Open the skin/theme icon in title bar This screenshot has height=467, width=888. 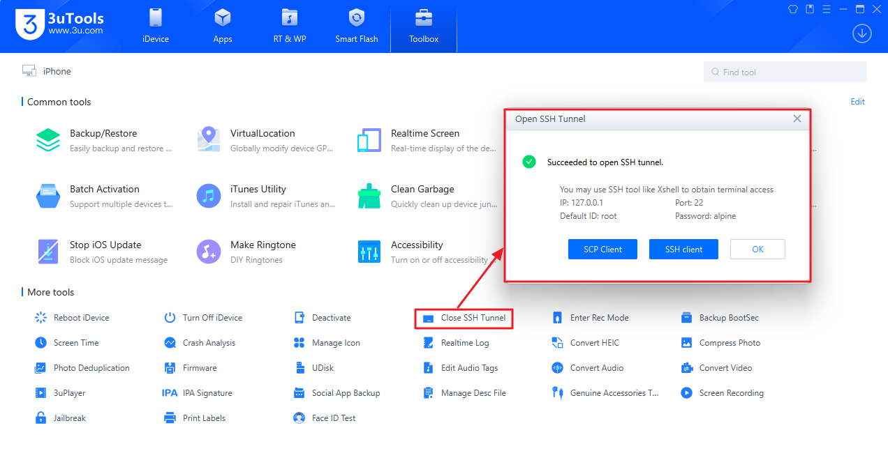pos(793,9)
